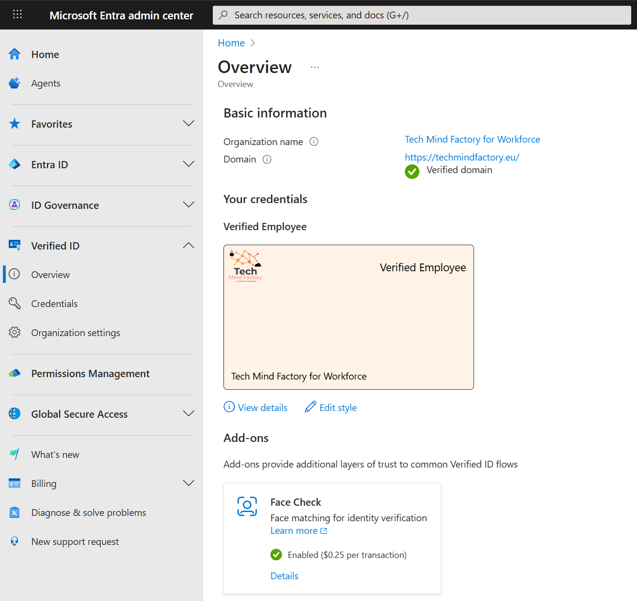Click the Organization settings gear icon
This screenshot has width=637, height=601.
[15, 333]
